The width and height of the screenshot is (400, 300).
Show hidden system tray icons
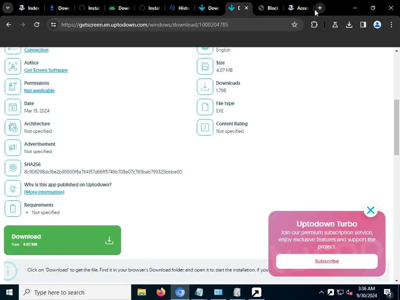[321, 292]
